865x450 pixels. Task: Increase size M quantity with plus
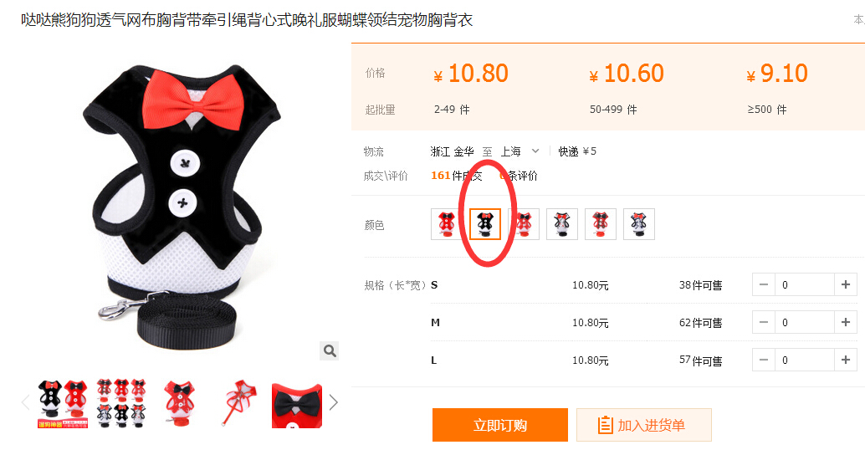point(845,322)
